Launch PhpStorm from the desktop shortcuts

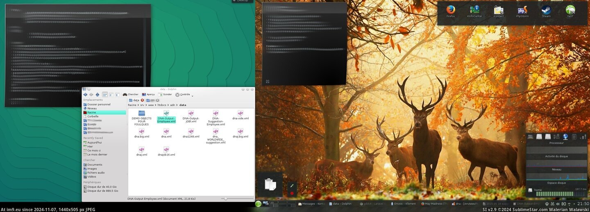[x=522, y=11]
